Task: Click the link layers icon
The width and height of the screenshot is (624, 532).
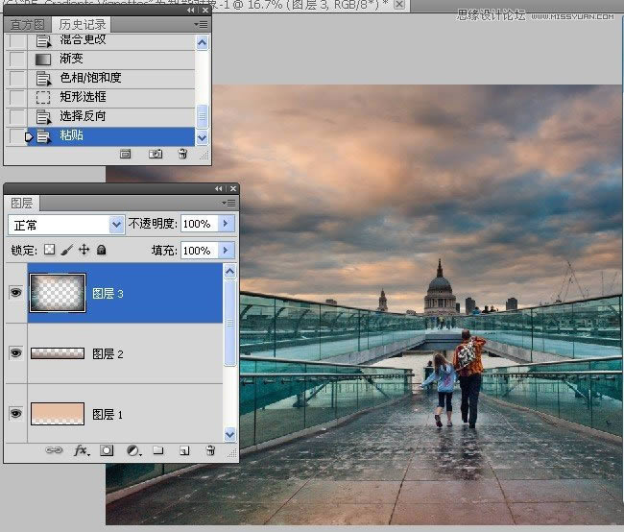Action: pos(57,449)
